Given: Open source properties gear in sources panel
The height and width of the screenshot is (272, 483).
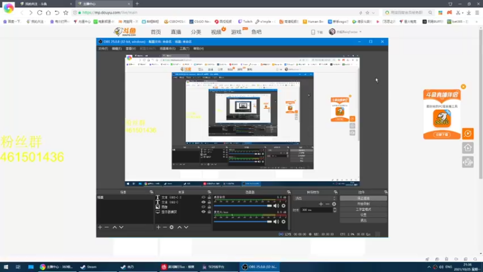Looking at the screenshot, I should click(171, 227).
